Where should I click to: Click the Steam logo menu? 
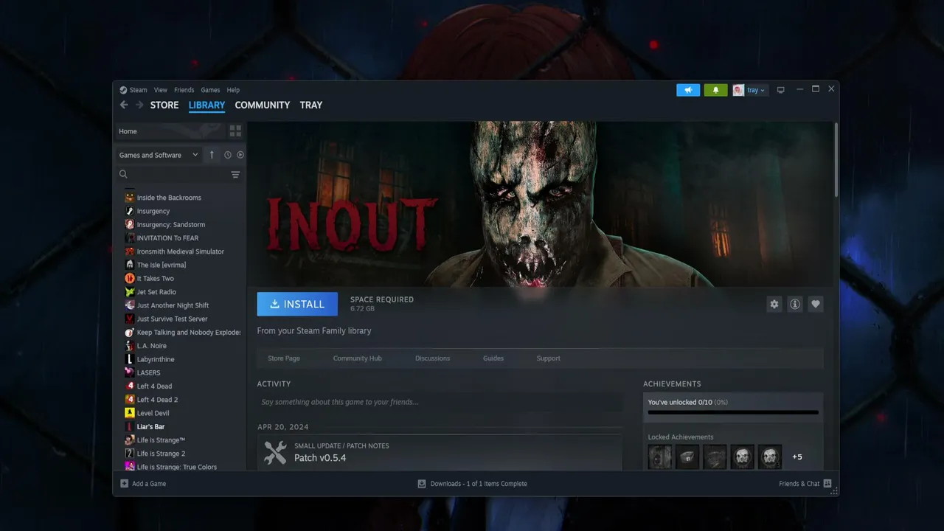point(133,90)
